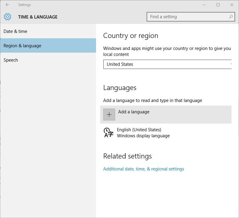Viewport: 239px width, 218px height.
Task: Click the Add a language label
Action: click(x=134, y=112)
